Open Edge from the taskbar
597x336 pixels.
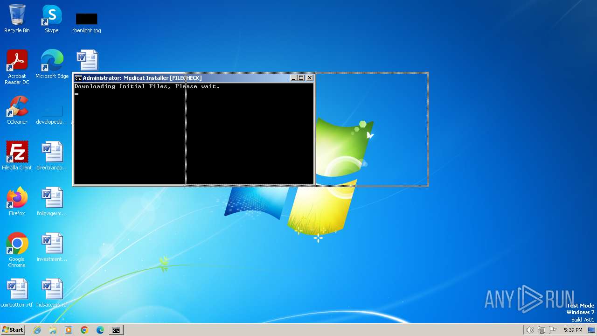(x=100, y=330)
